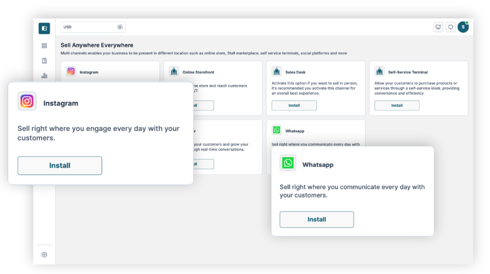Click the monitor icon in top bar
This screenshot has height=274, width=490.
click(438, 27)
